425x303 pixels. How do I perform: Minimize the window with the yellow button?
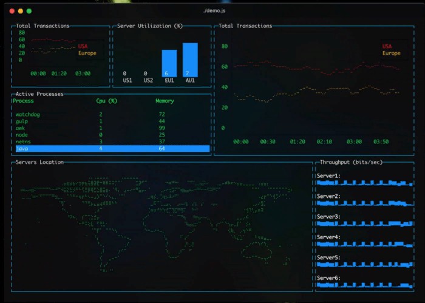tap(20, 11)
